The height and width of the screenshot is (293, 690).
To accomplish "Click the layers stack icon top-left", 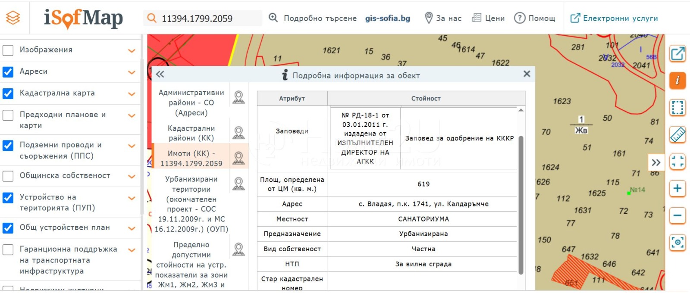I will (13, 18).
